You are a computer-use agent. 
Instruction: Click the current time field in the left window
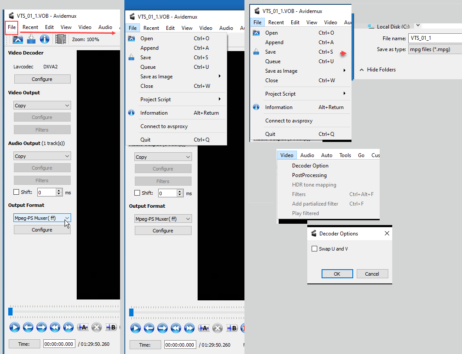tap(59, 344)
